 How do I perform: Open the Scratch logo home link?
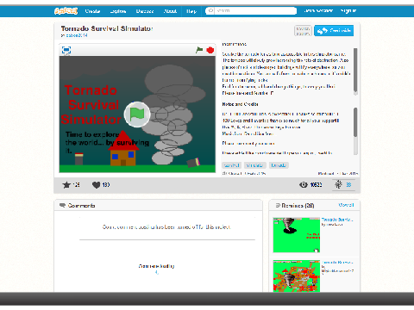(x=66, y=11)
